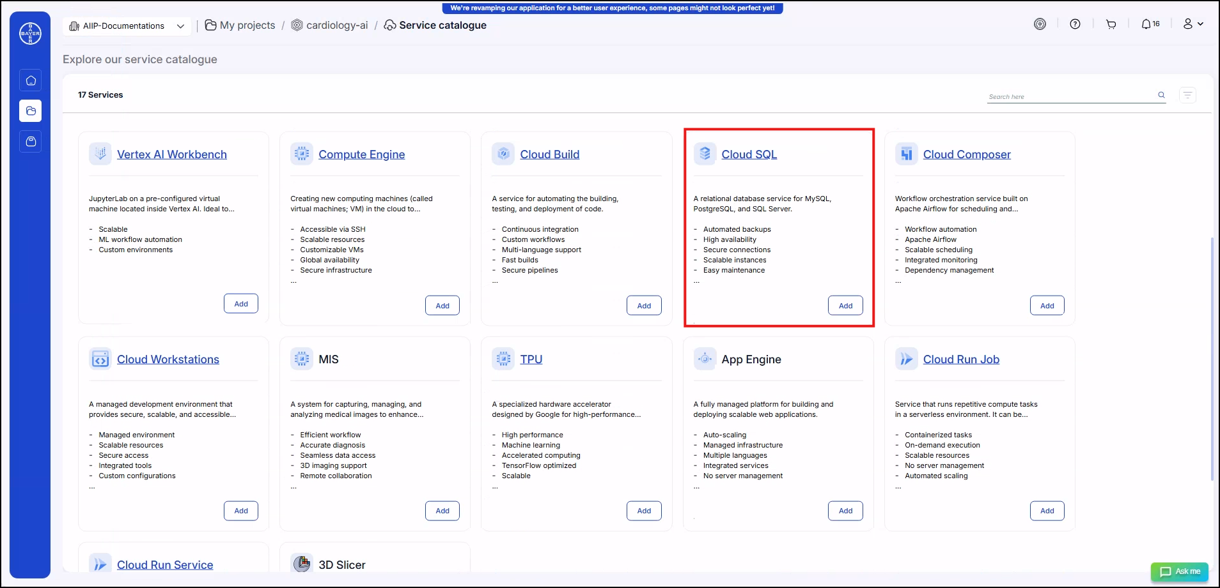The image size is (1220, 588).
Task: Open the Ask me chat button
Action: tap(1180, 571)
